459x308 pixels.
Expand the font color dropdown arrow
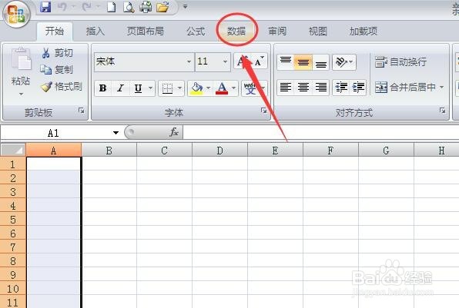[233, 88]
